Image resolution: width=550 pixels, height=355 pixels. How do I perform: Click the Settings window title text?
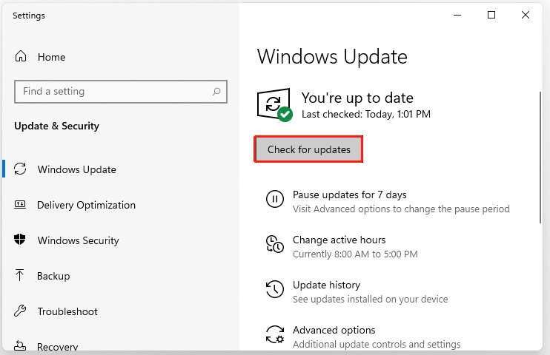click(x=29, y=16)
